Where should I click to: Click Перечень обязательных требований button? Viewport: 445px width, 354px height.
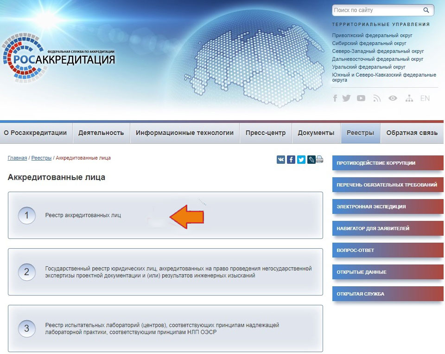[388, 185]
